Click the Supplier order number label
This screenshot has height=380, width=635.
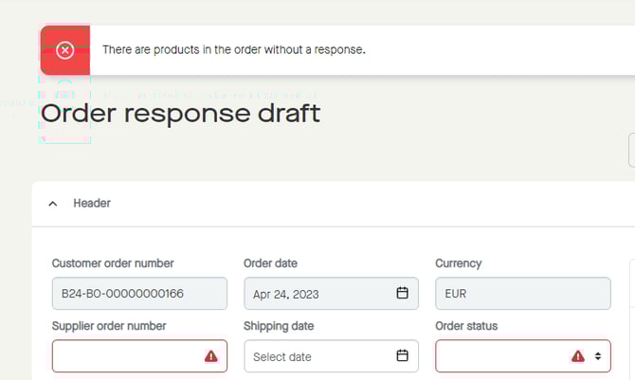109,326
